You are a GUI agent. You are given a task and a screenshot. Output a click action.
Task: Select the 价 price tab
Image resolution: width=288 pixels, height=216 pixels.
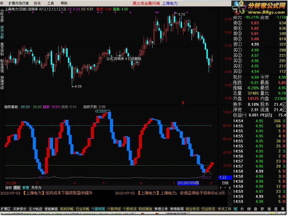pos(242,209)
